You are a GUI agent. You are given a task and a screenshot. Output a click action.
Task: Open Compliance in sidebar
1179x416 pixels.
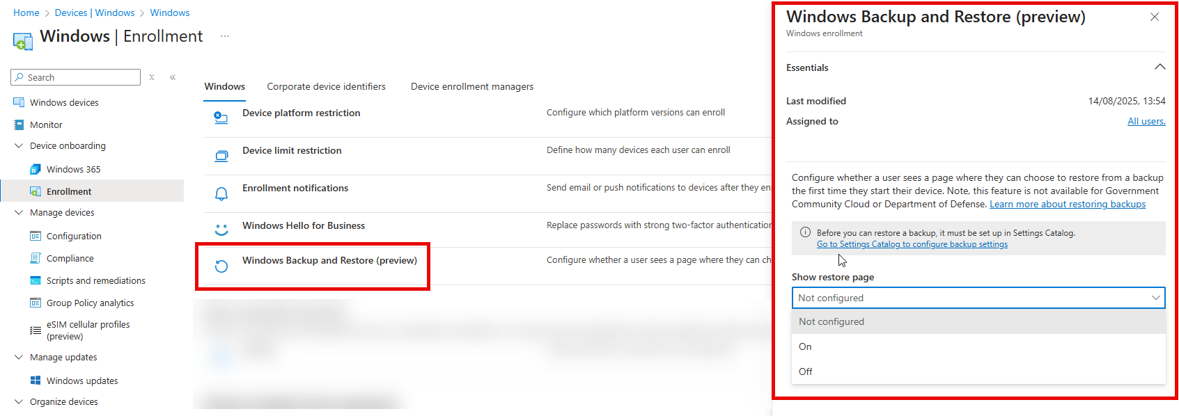(x=70, y=258)
